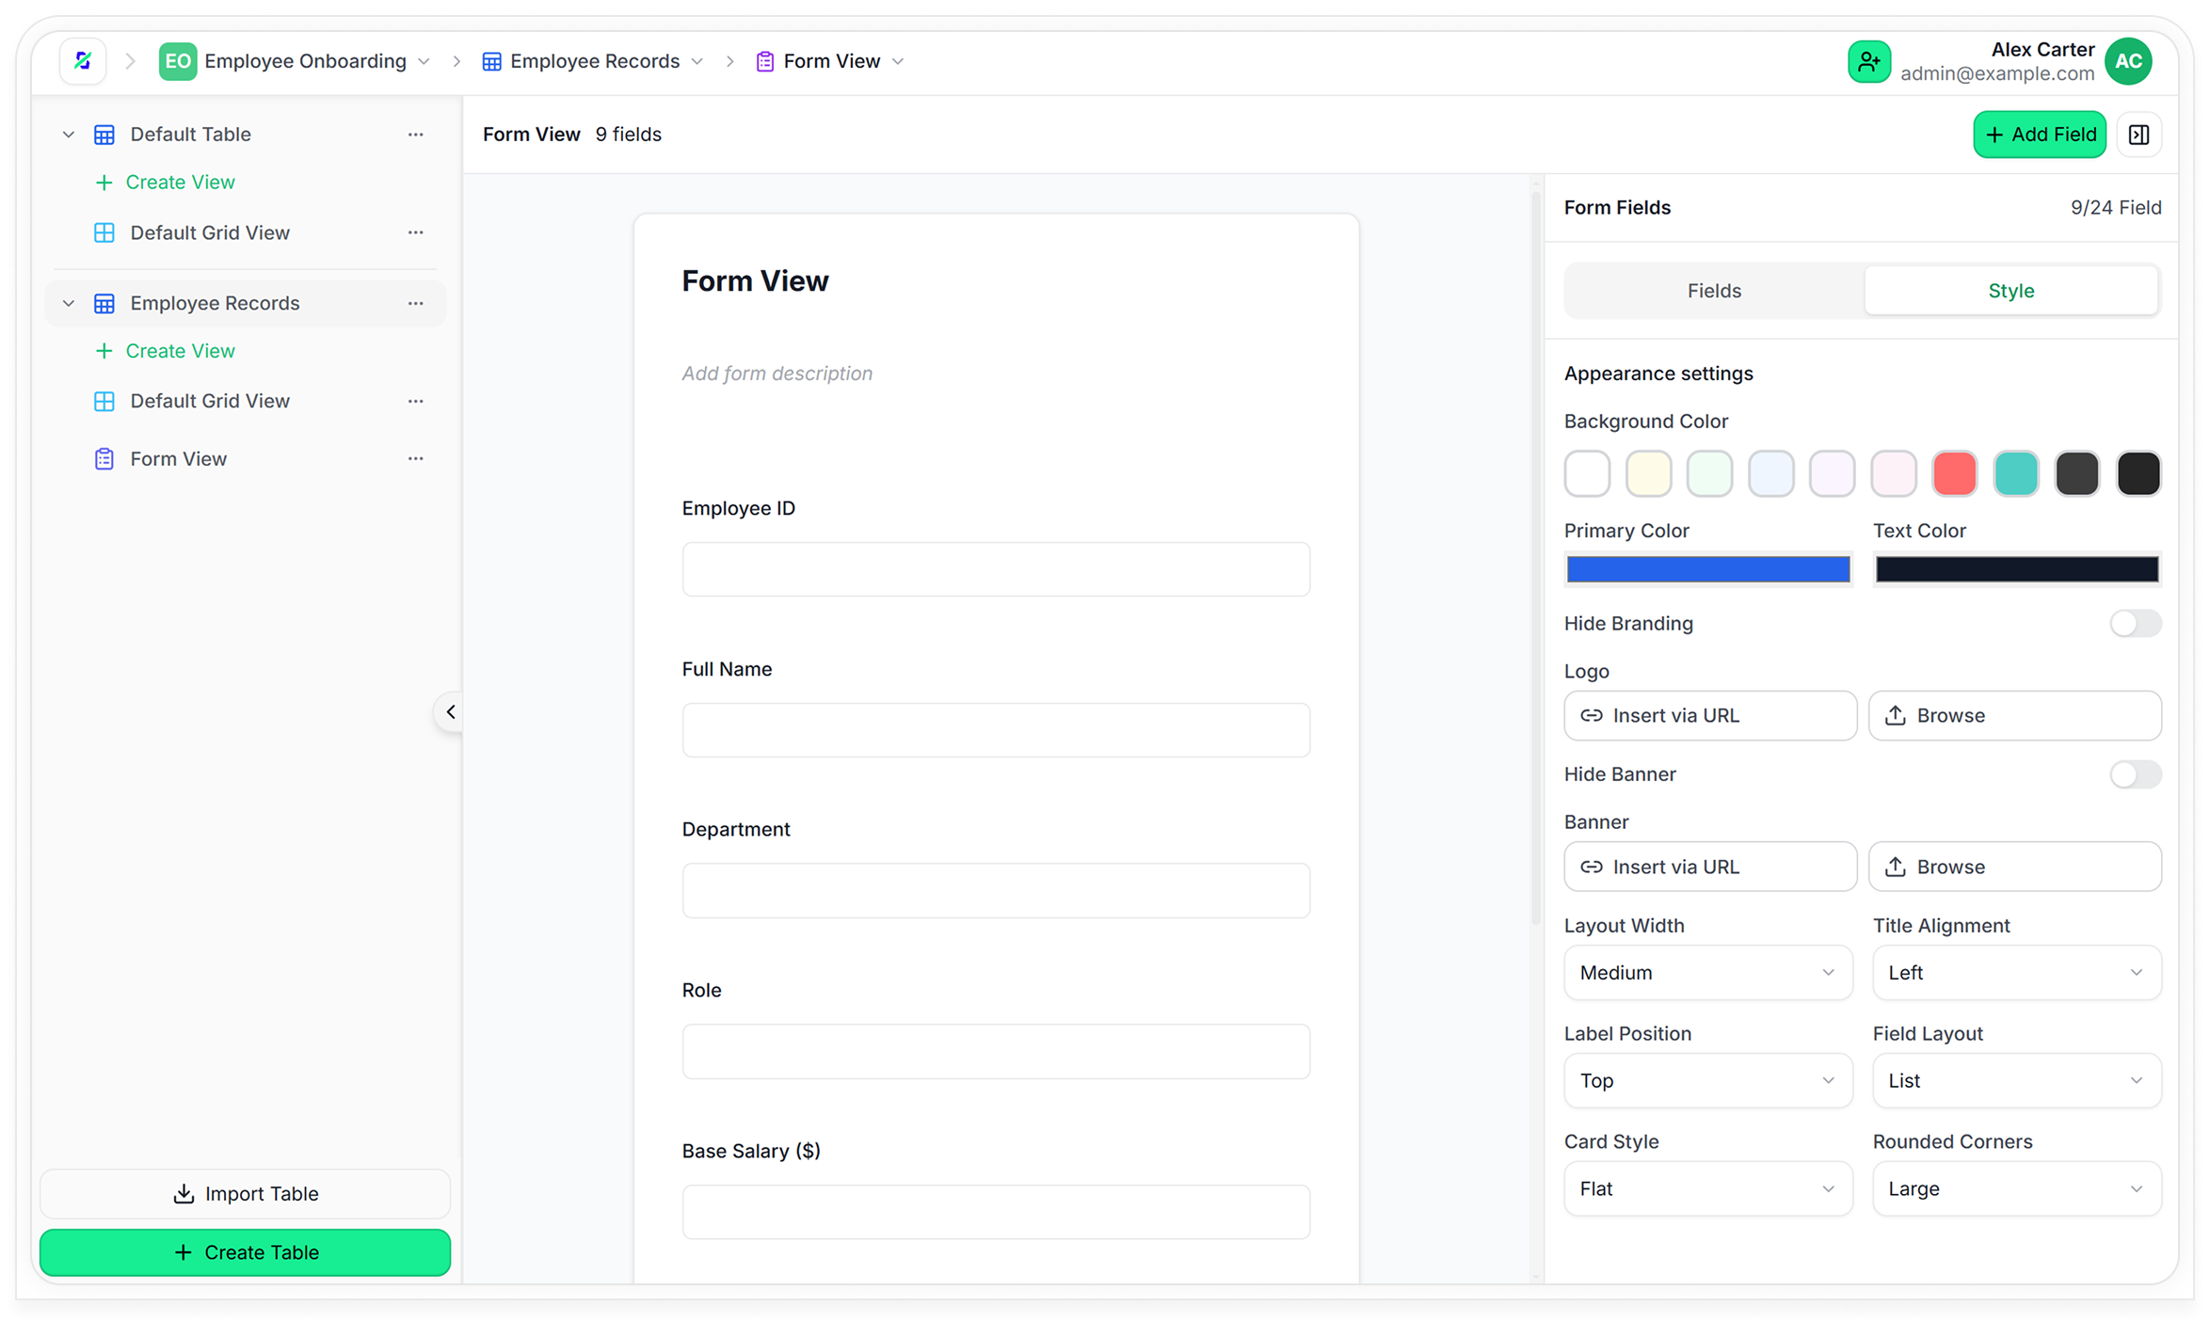Click the invite user icon
2210x1322 pixels.
pyautogui.click(x=1868, y=62)
